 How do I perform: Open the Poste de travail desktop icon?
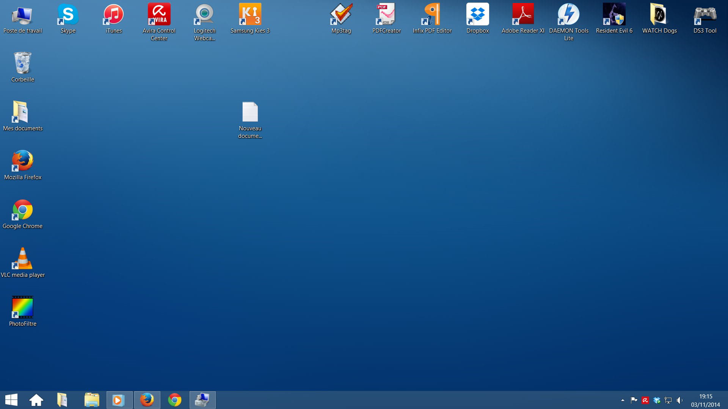tap(22, 19)
